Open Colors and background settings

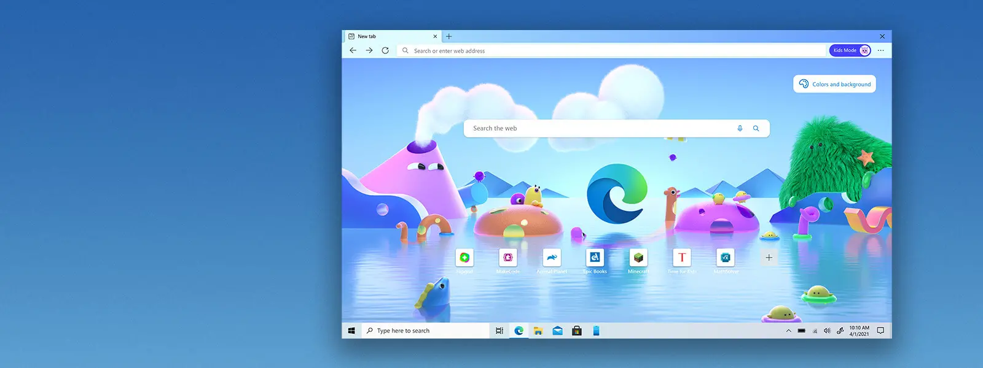tap(835, 84)
